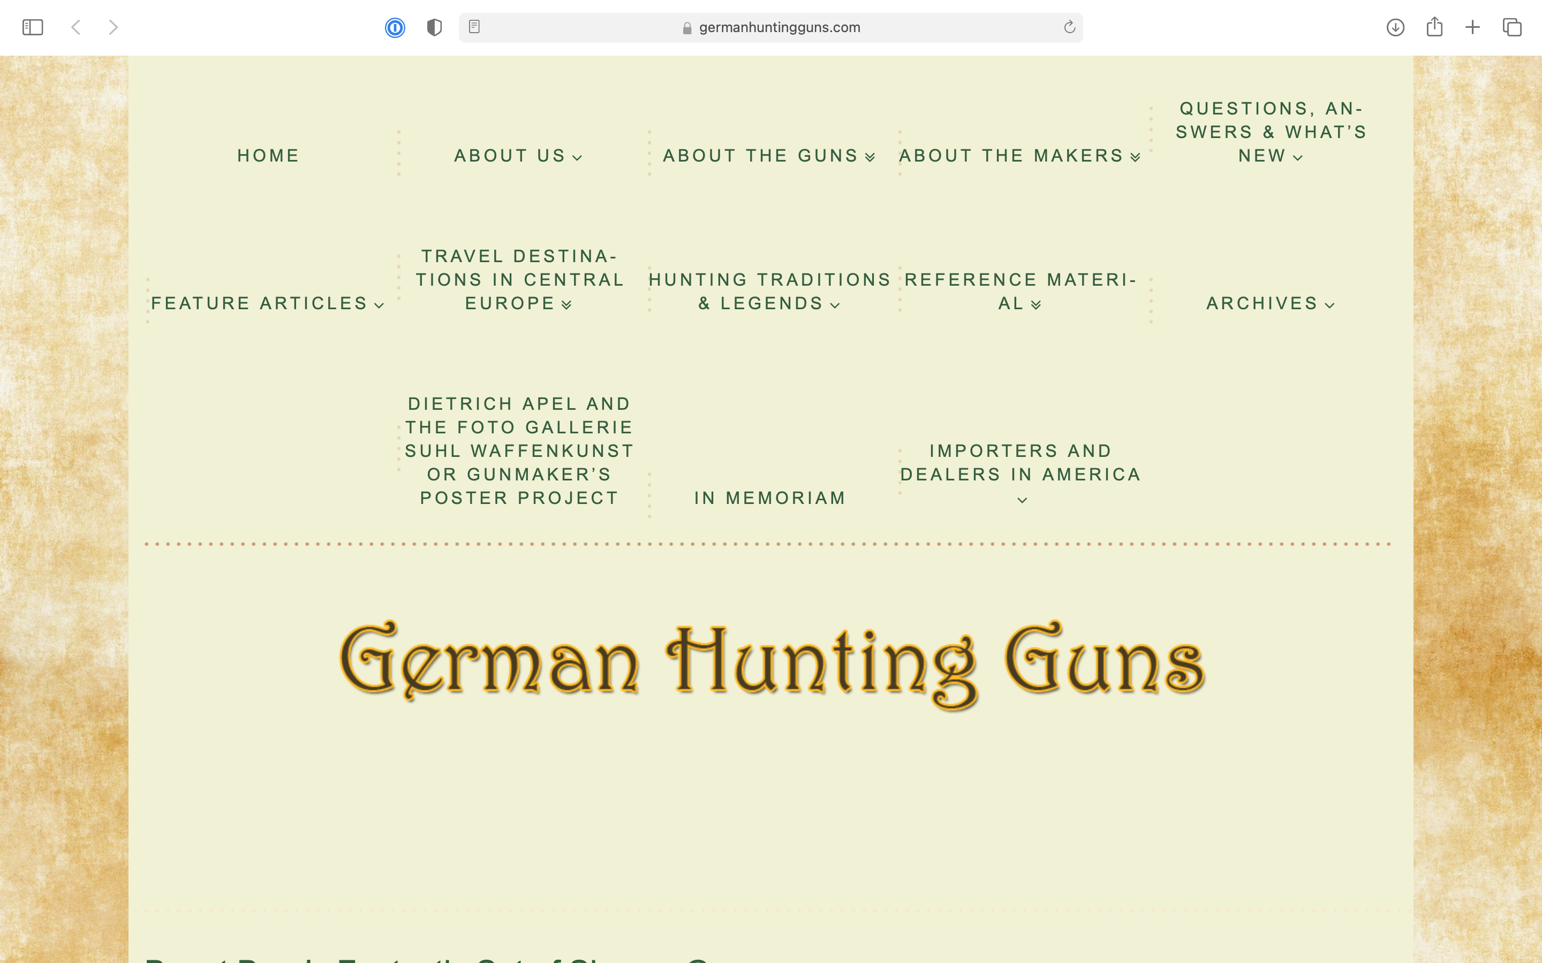Viewport: 1542px width, 963px height.
Task: Open the privacy shield report
Action: (x=434, y=27)
